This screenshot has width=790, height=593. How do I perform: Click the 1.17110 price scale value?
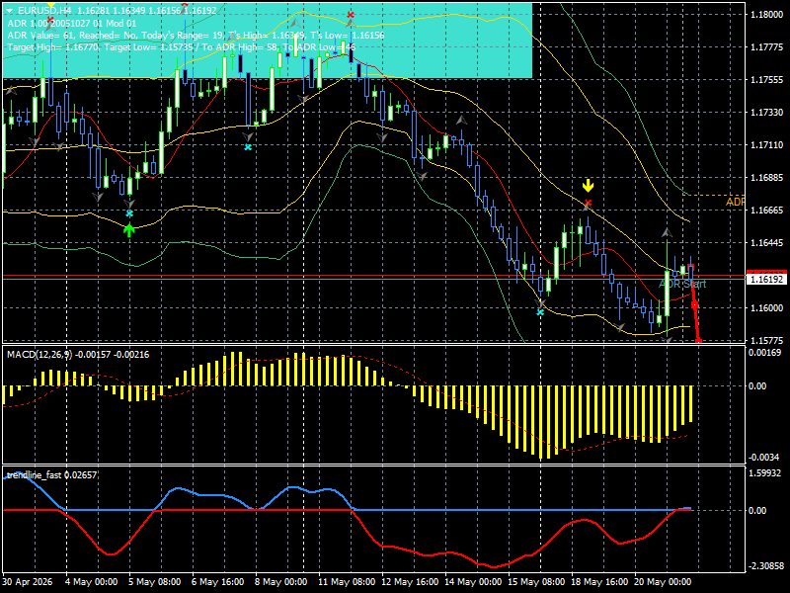tap(767, 145)
